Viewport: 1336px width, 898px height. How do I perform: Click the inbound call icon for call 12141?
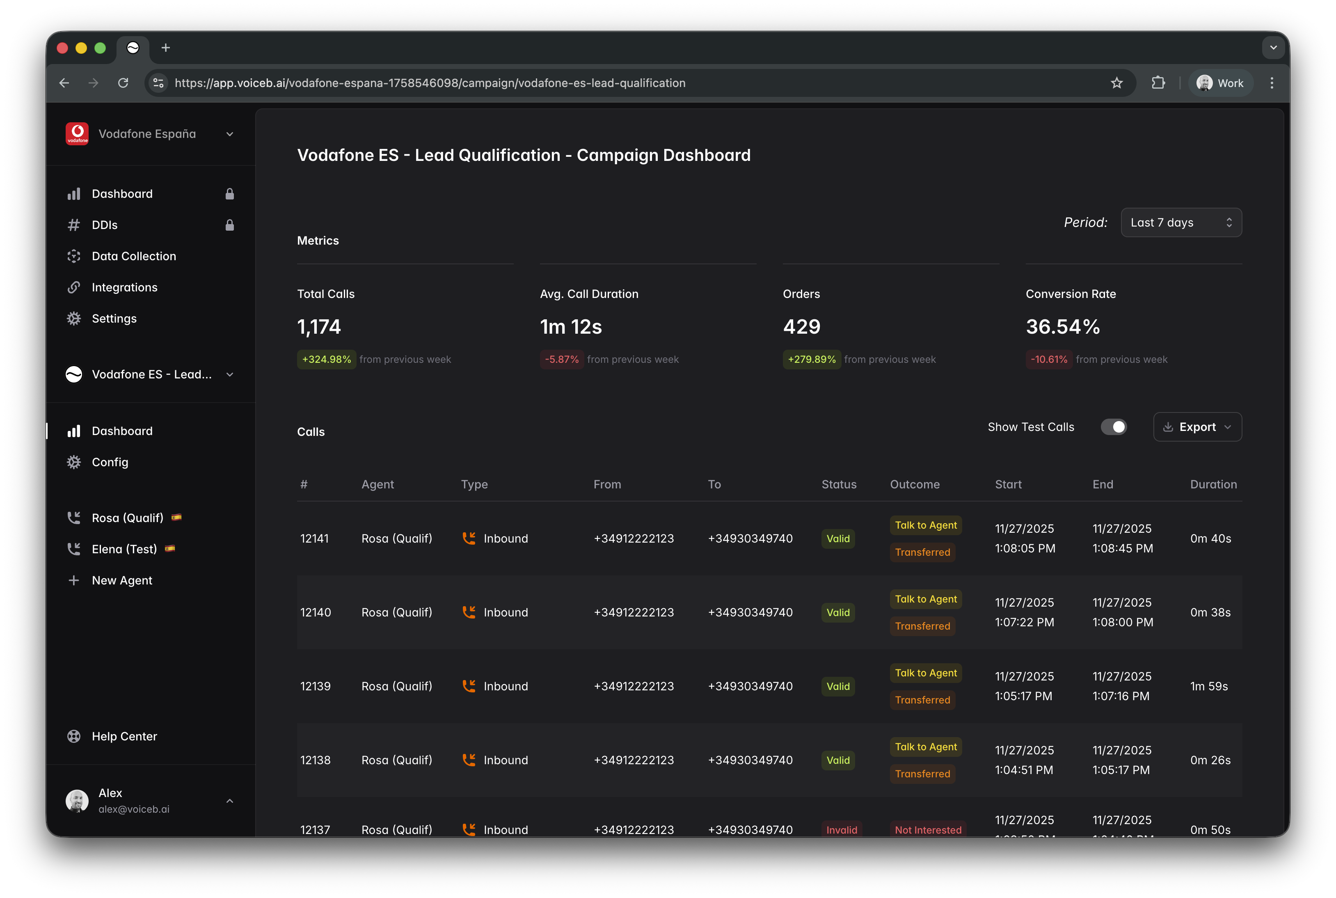click(x=469, y=538)
